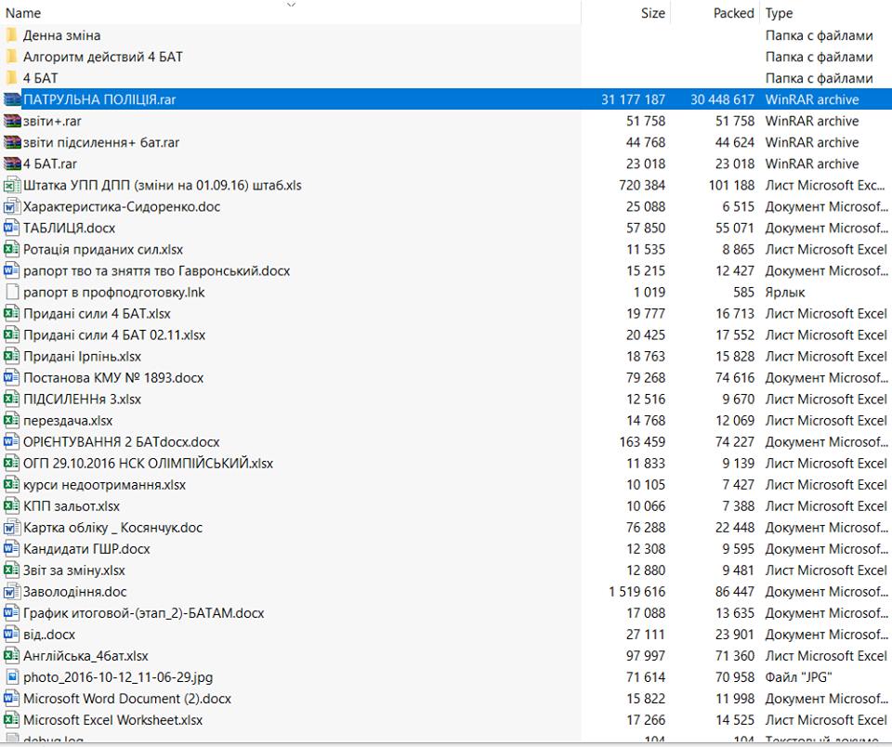This screenshot has height=747, width=892.
Task: Select the Microsoft Excel Worksheet.xlsx file
Action: [x=112, y=720]
